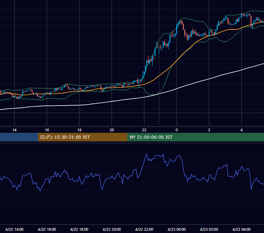Click the 4/22 20:00 oscillator time label
Image resolution: width=264 pixels, height=233 pixels.
tap(112, 229)
